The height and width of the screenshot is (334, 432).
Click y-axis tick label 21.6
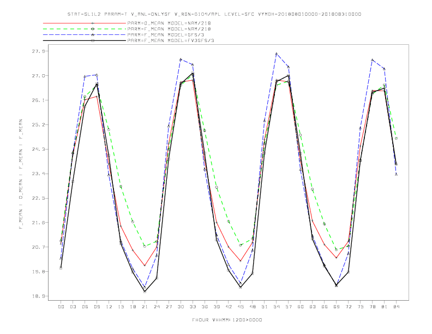coord(38,223)
